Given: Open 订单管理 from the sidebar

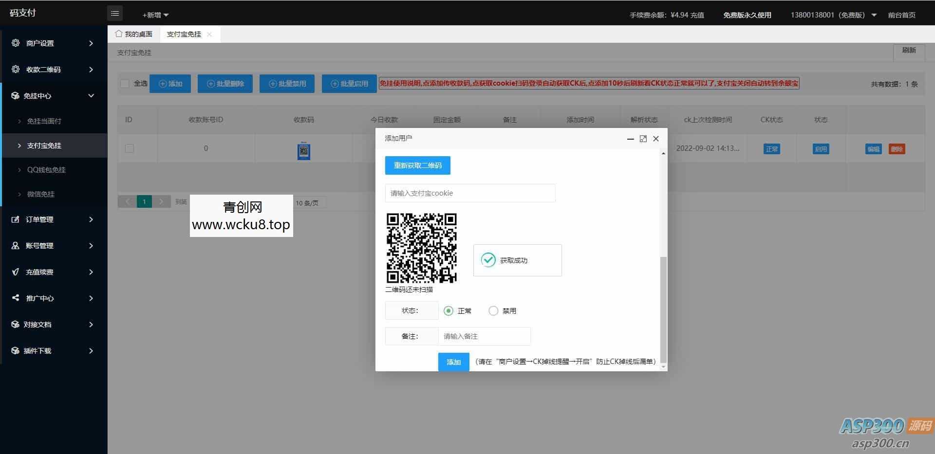Looking at the screenshot, I should coord(40,219).
